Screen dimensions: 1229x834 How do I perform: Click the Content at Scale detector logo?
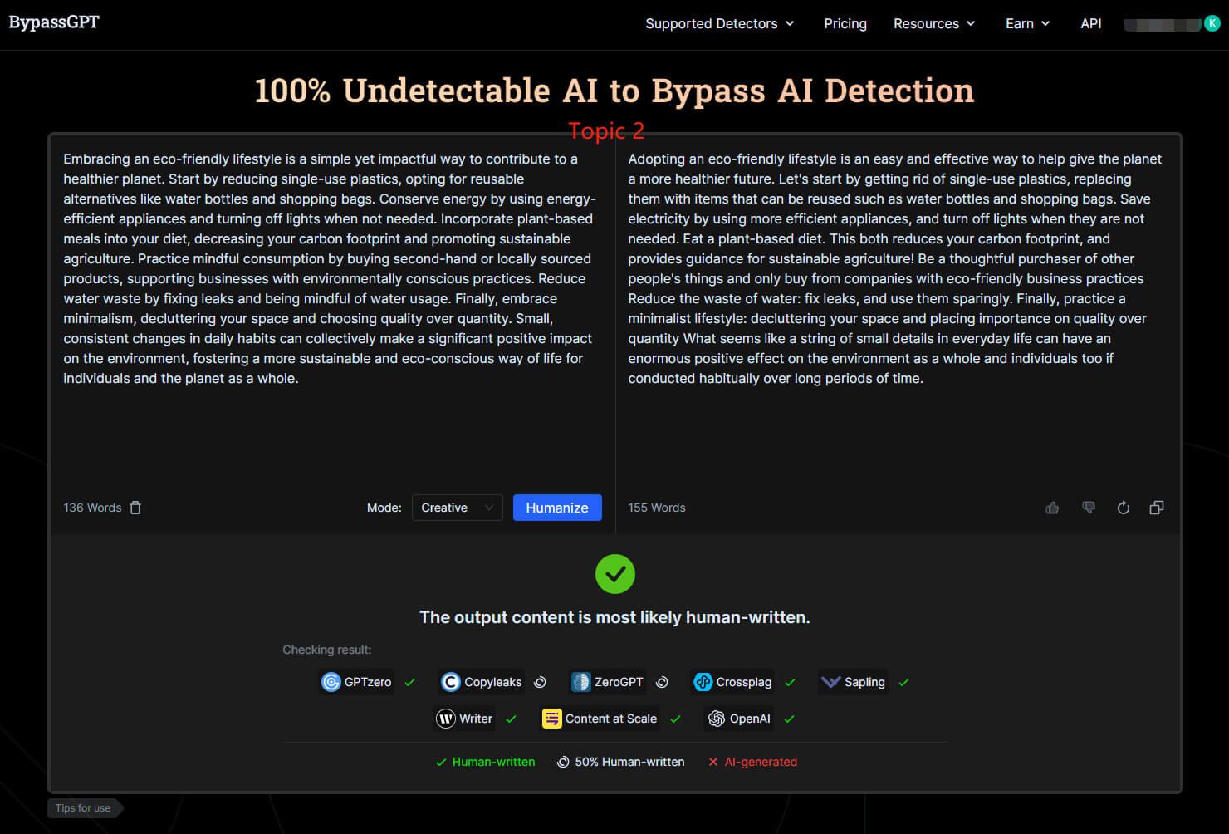551,719
